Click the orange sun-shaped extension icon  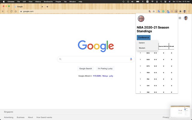172,11
